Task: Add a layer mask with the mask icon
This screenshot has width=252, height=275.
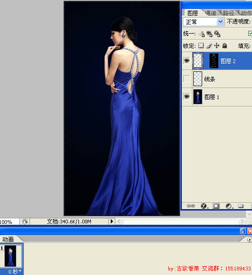Action: click(216, 206)
